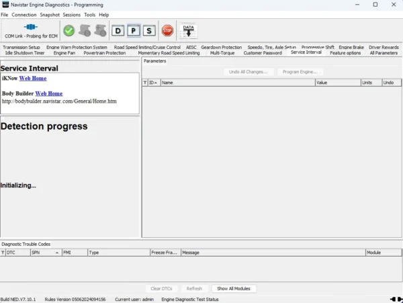Open the Multi-Torque tab

[222, 53]
